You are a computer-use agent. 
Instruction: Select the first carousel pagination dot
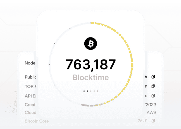pos(84,91)
